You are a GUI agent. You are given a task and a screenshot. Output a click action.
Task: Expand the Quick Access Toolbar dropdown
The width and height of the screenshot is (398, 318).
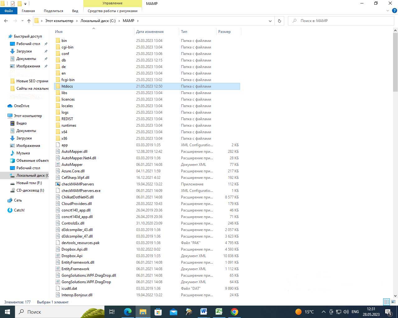click(25, 4)
